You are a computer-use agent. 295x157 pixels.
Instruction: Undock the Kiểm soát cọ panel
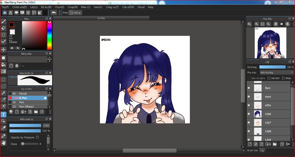pyautogui.click(x=47, y=119)
